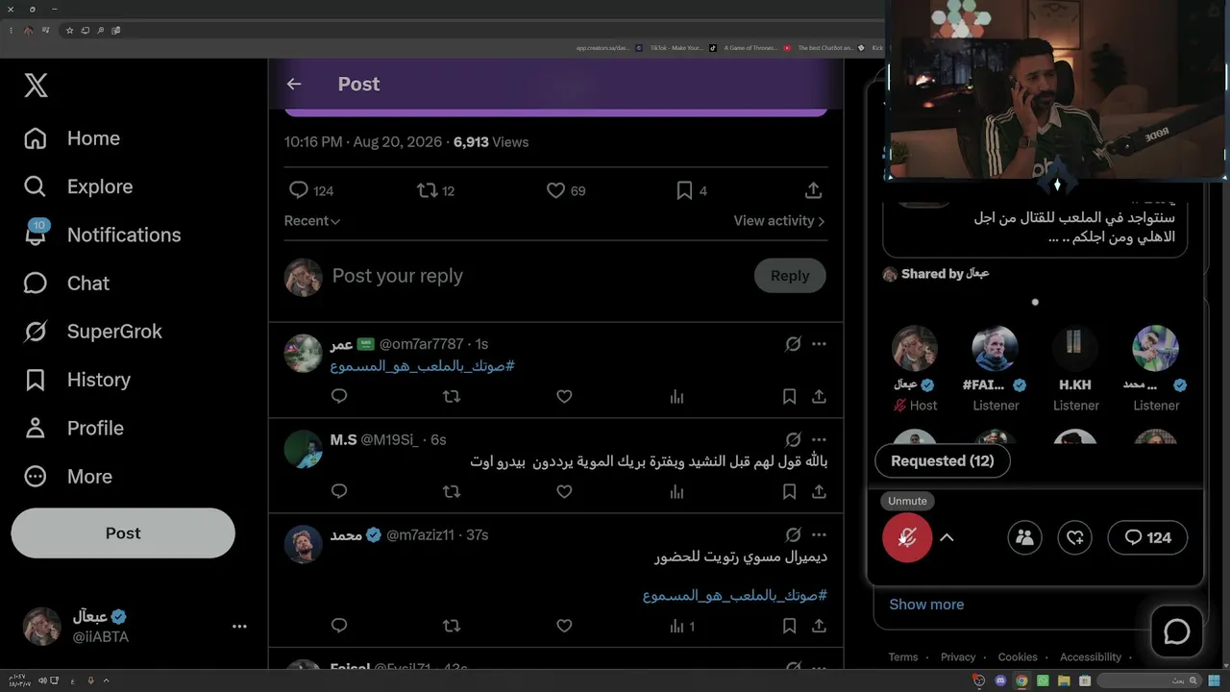This screenshot has height=692, width=1230.
Task: Reply to @om7ar7787's comment
Action: [339, 396]
